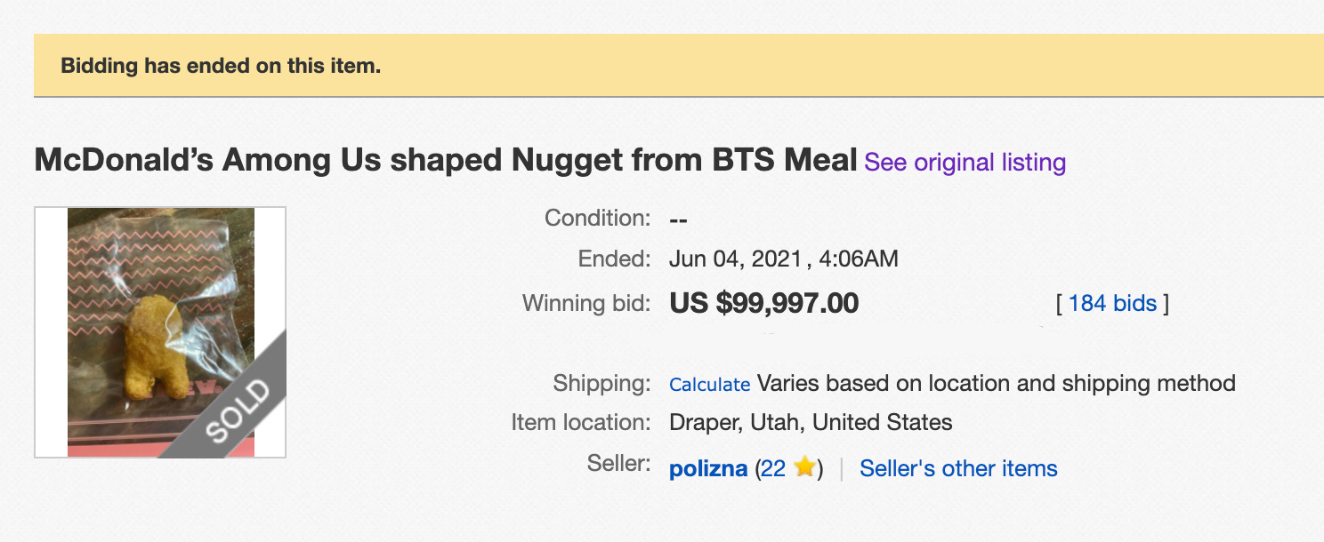Open the See original listing link
Viewport: 1324px width, 542px height.
[x=965, y=163]
